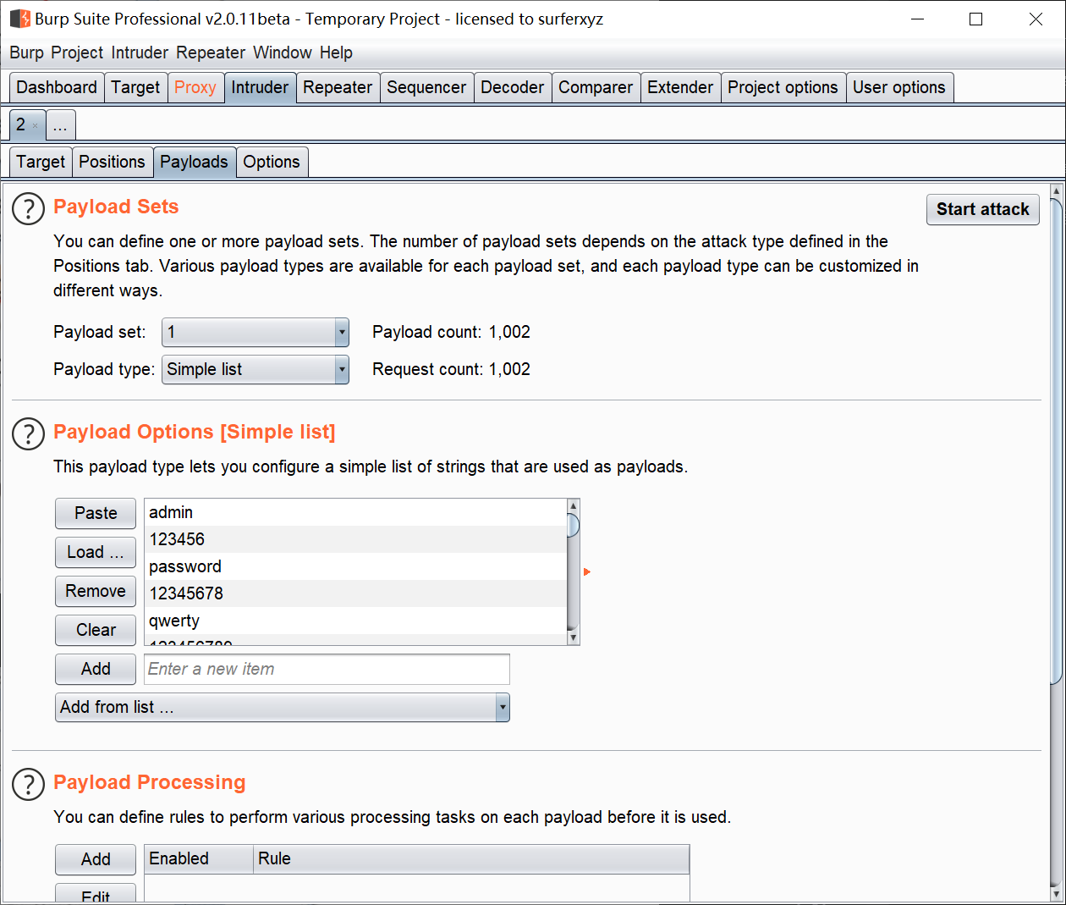Click orange arrow beside payload list
Viewport: 1066px width, 905px height.
[586, 572]
